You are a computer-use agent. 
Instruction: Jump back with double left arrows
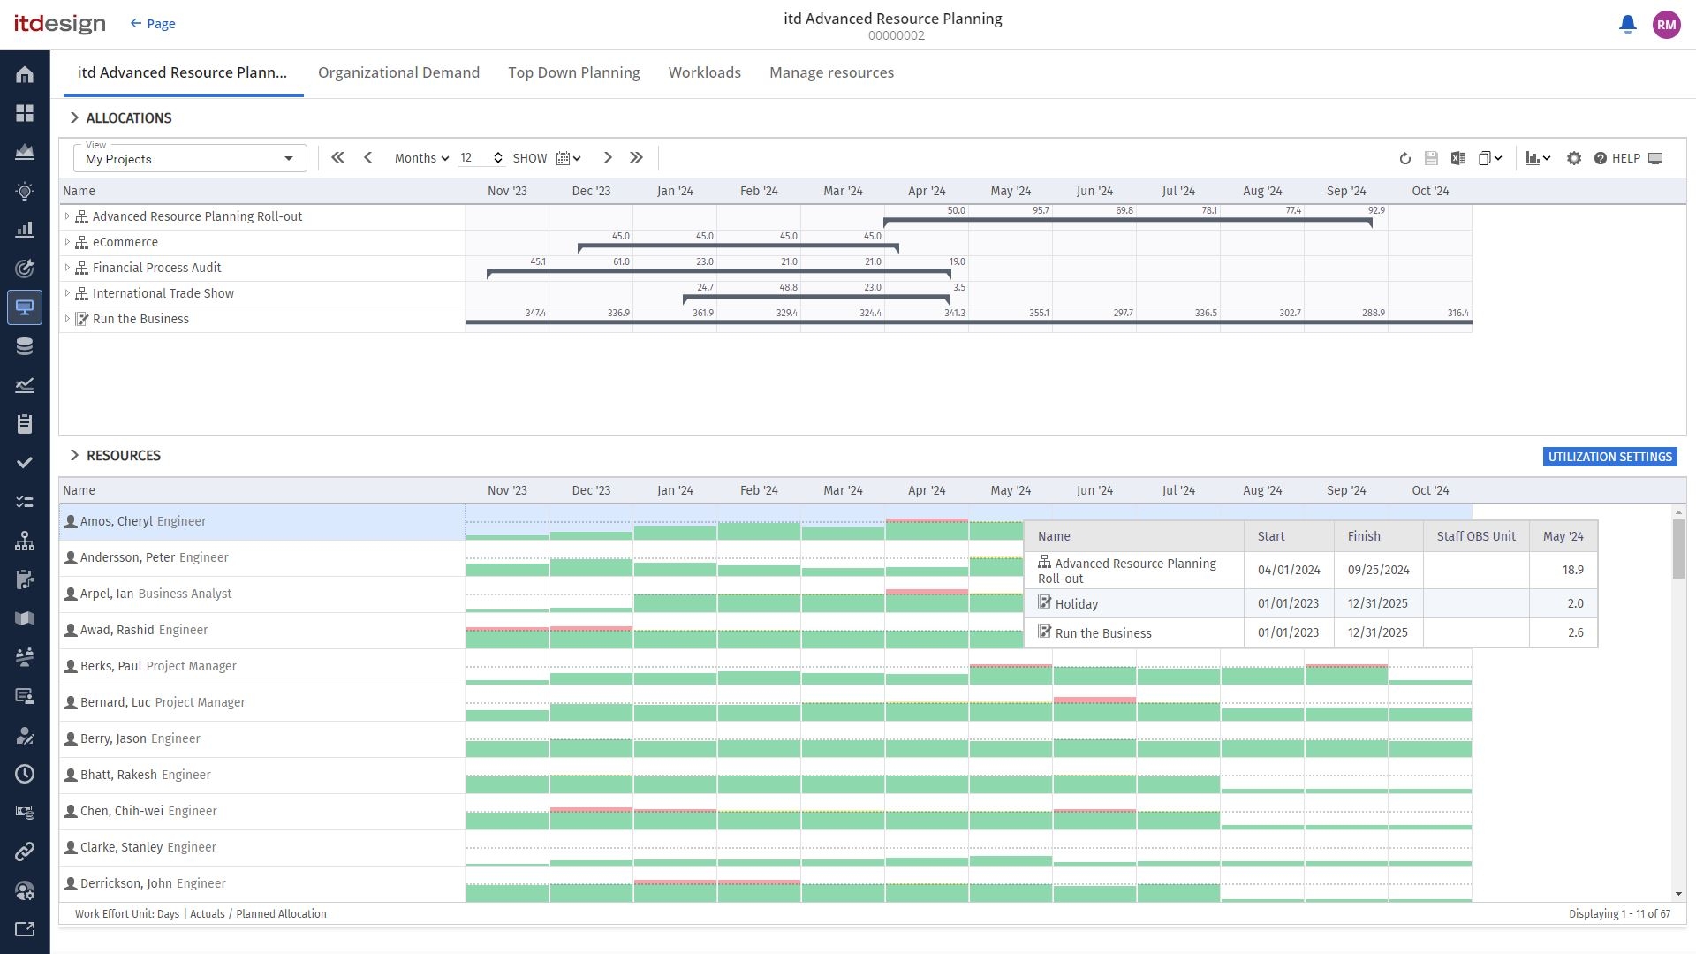(x=337, y=158)
